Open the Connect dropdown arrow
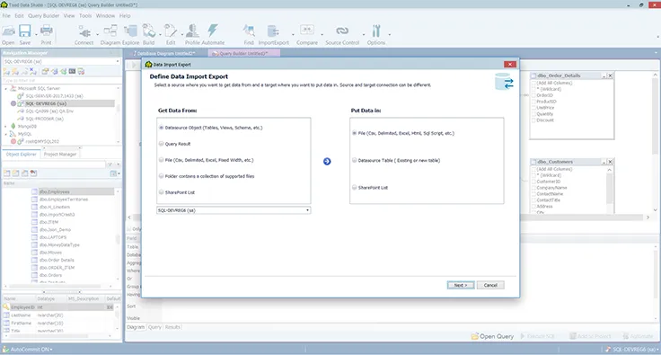The height and width of the screenshot is (355, 661). (x=97, y=34)
